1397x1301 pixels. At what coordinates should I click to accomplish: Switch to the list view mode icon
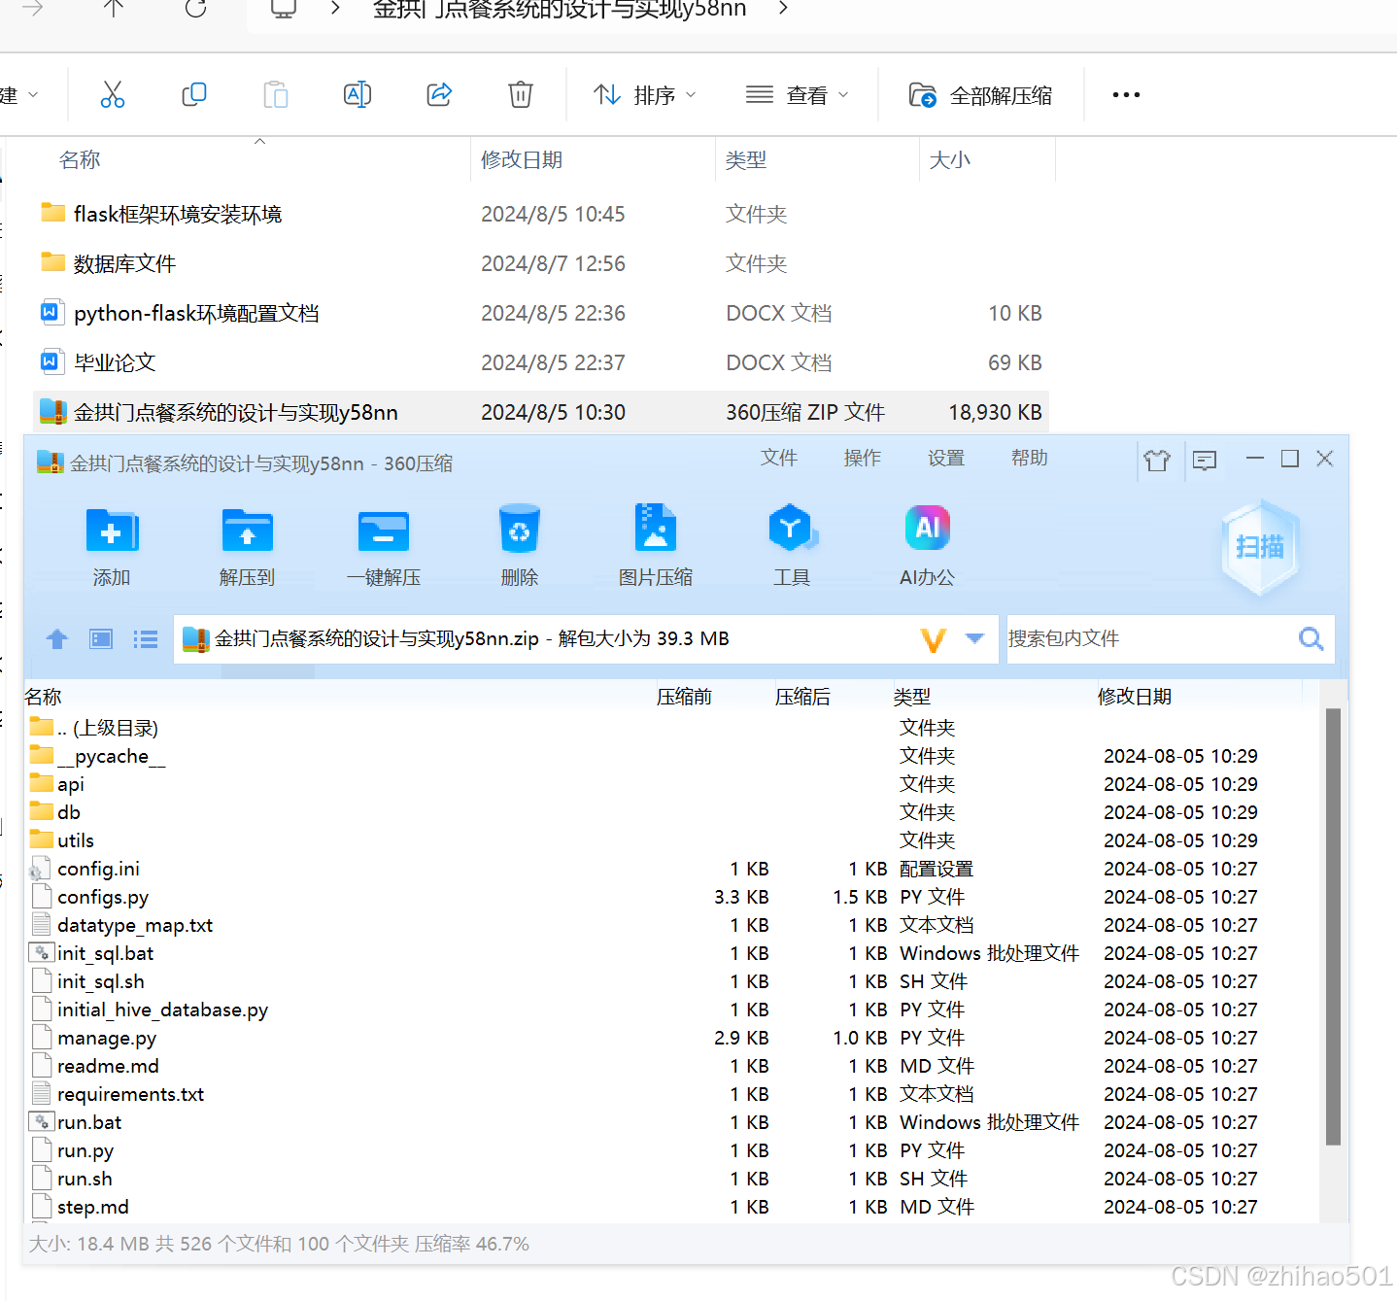[x=146, y=639]
